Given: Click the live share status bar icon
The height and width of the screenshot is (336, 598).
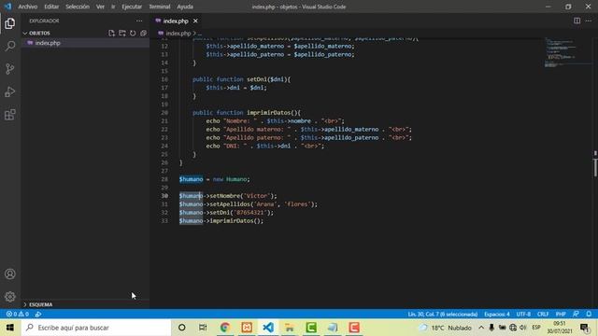Looking at the screenshot, I should pyautogui.click(x=38, y=315).
